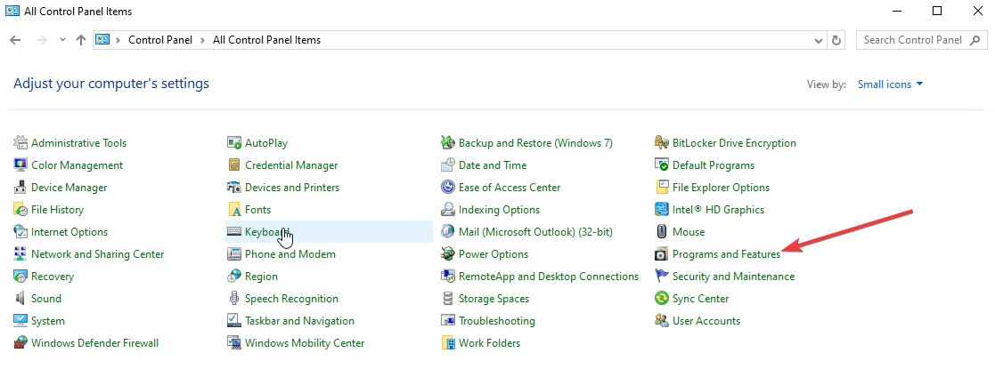Open the System computer icon

click(20, 321)
